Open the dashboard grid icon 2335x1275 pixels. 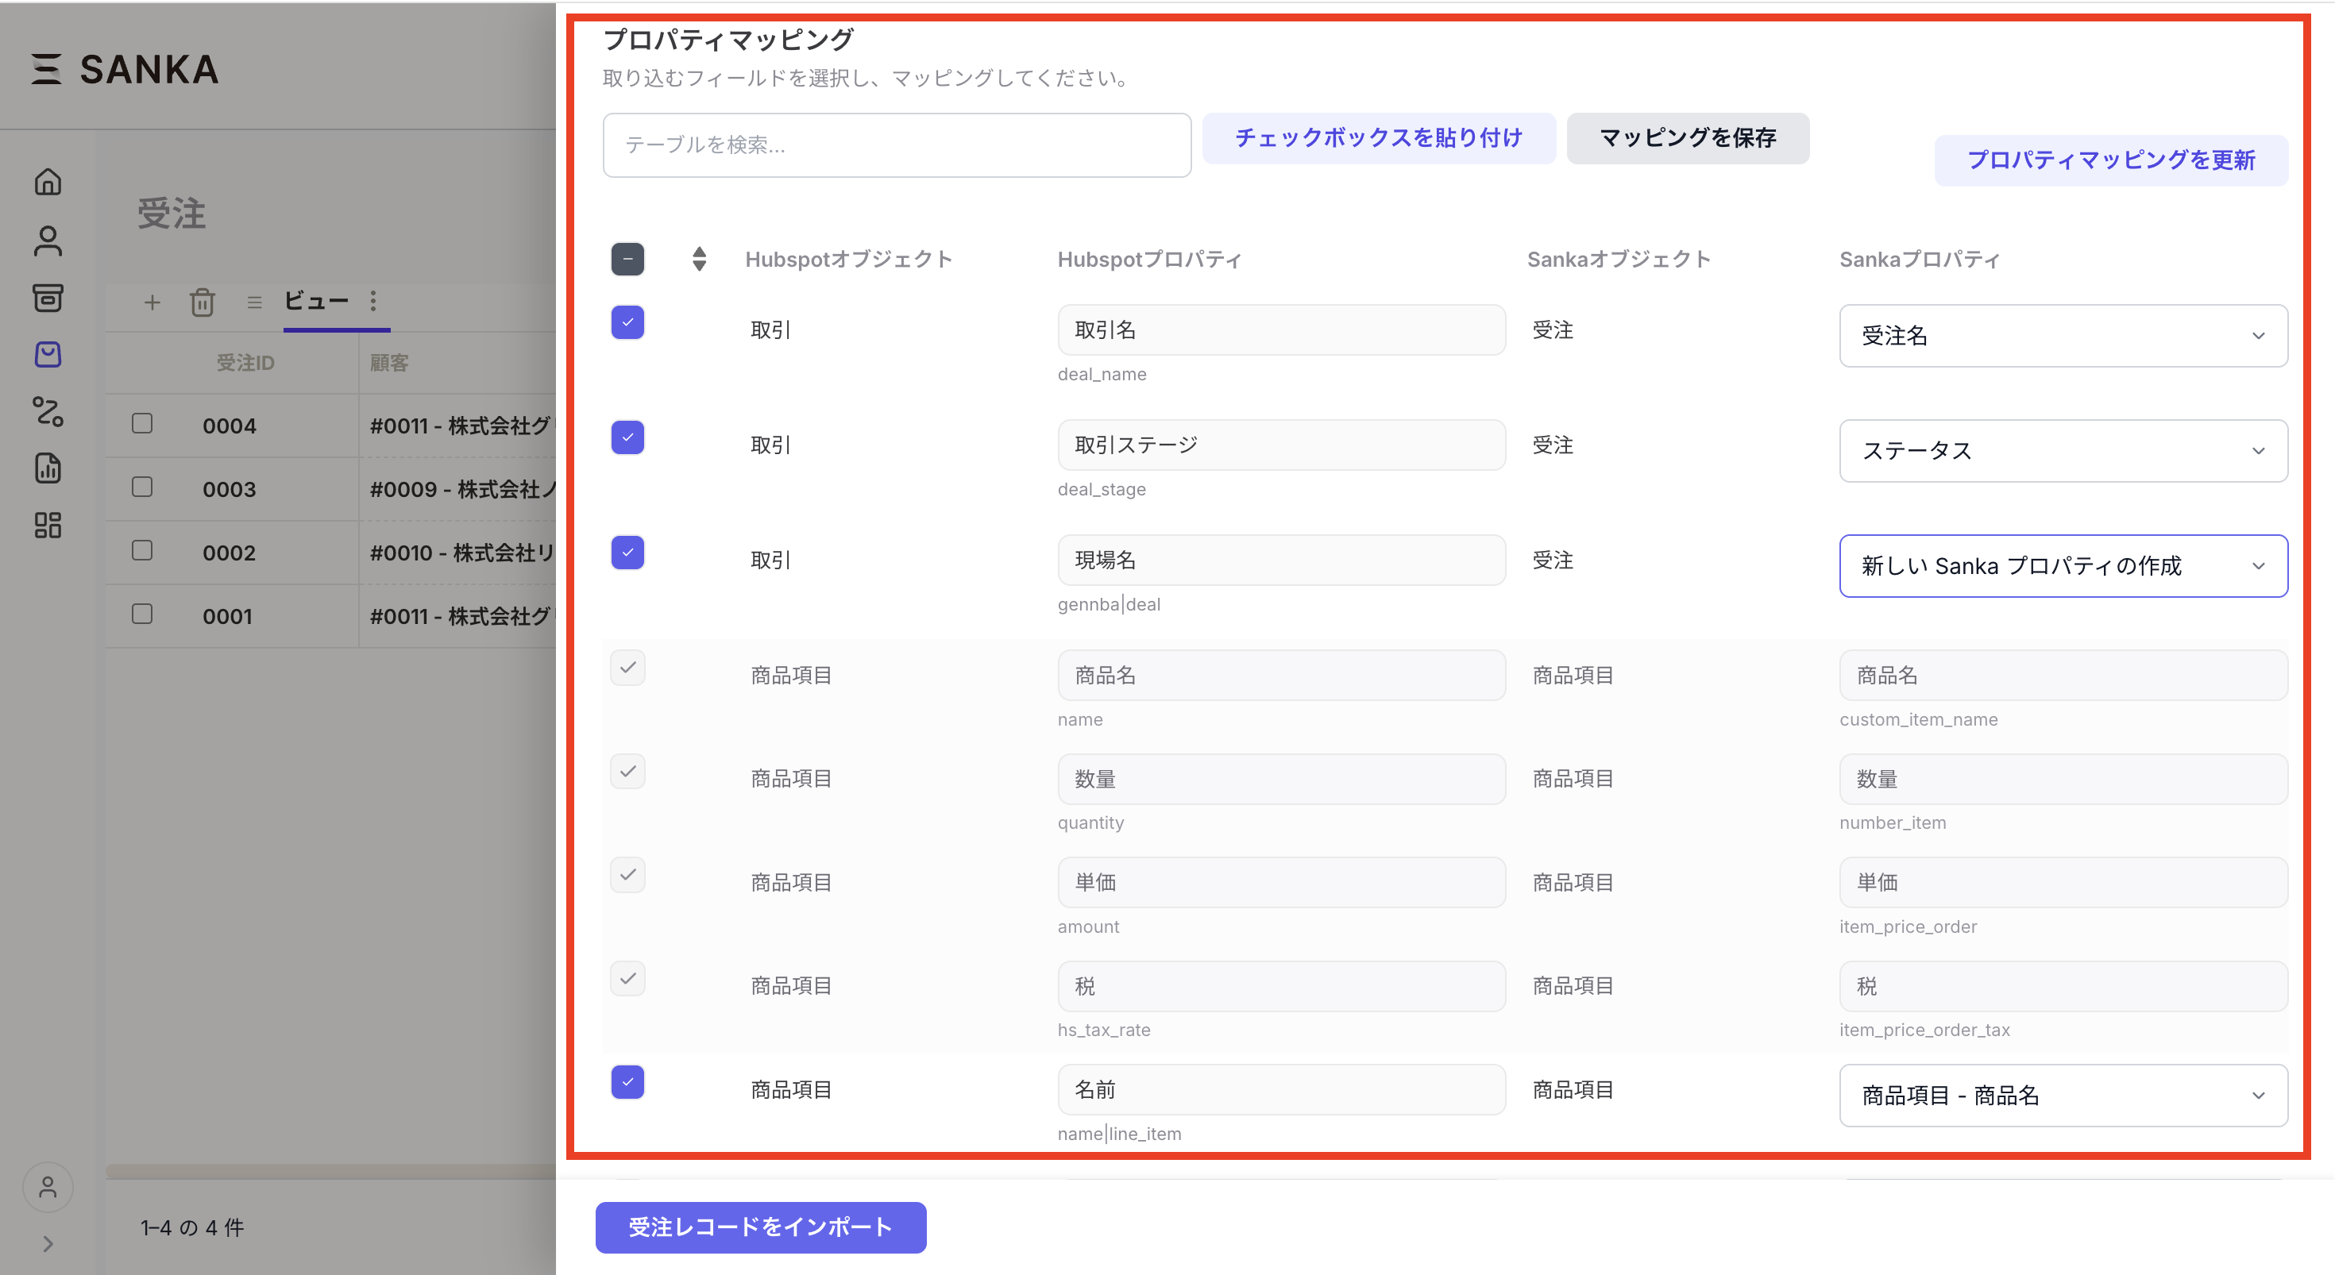47,526
